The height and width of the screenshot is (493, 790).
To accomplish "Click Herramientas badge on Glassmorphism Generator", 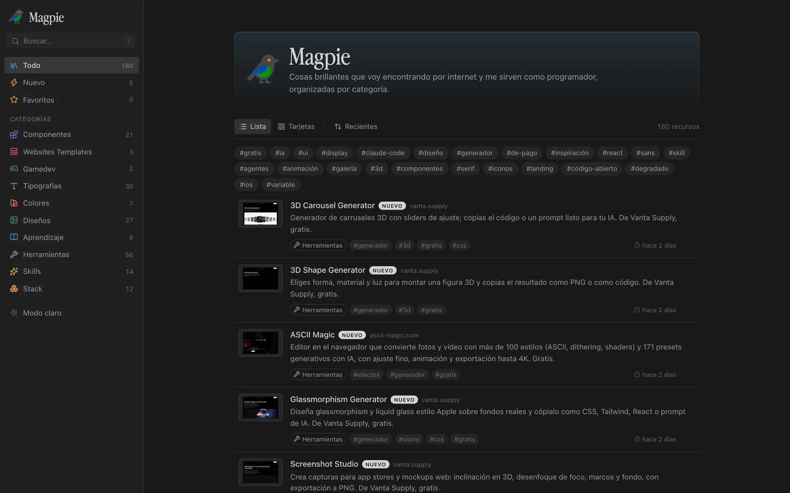I will pyautogui.click(x=318, y=439).
